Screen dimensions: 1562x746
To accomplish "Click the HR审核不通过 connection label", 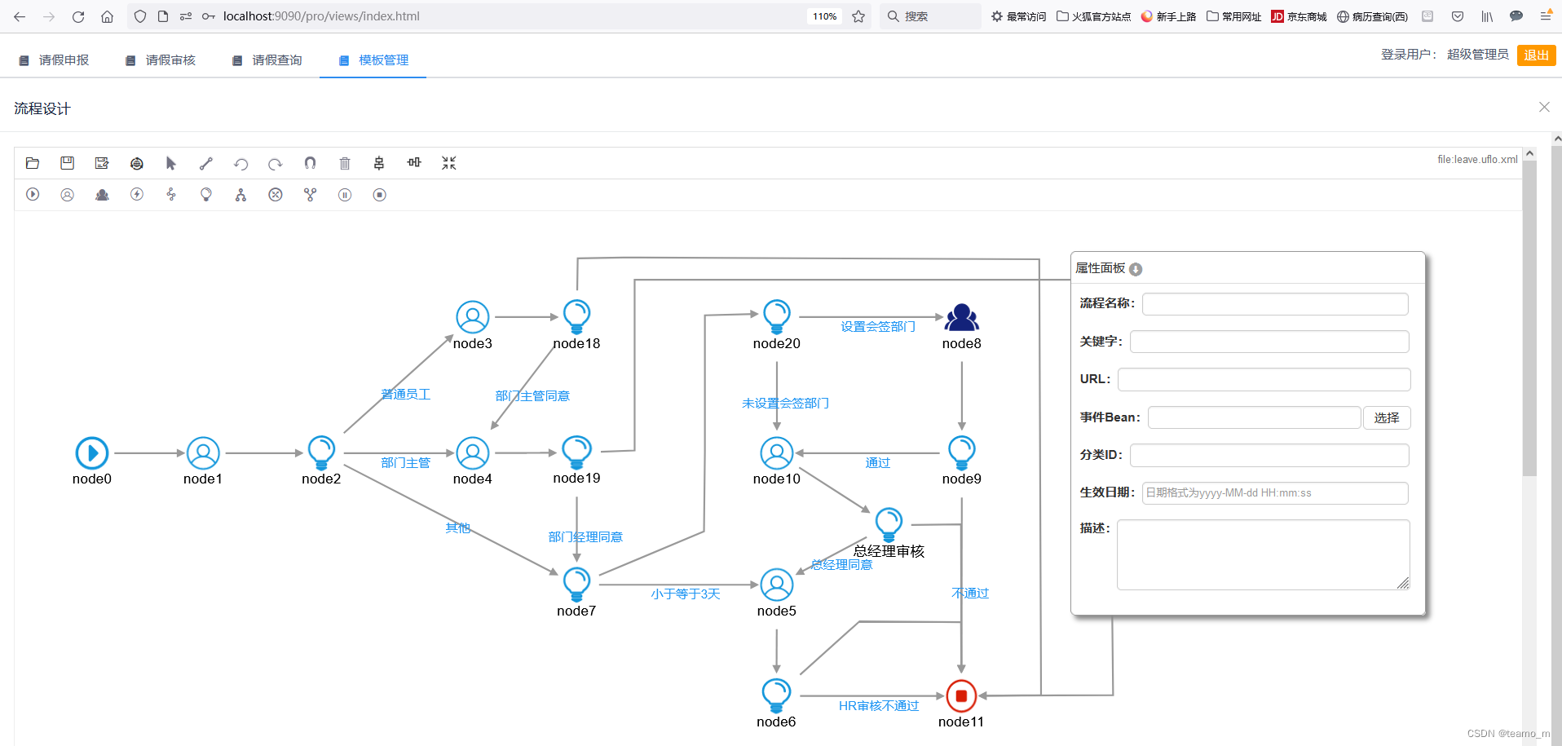I will pyautogui.click(x=879, y=706).
